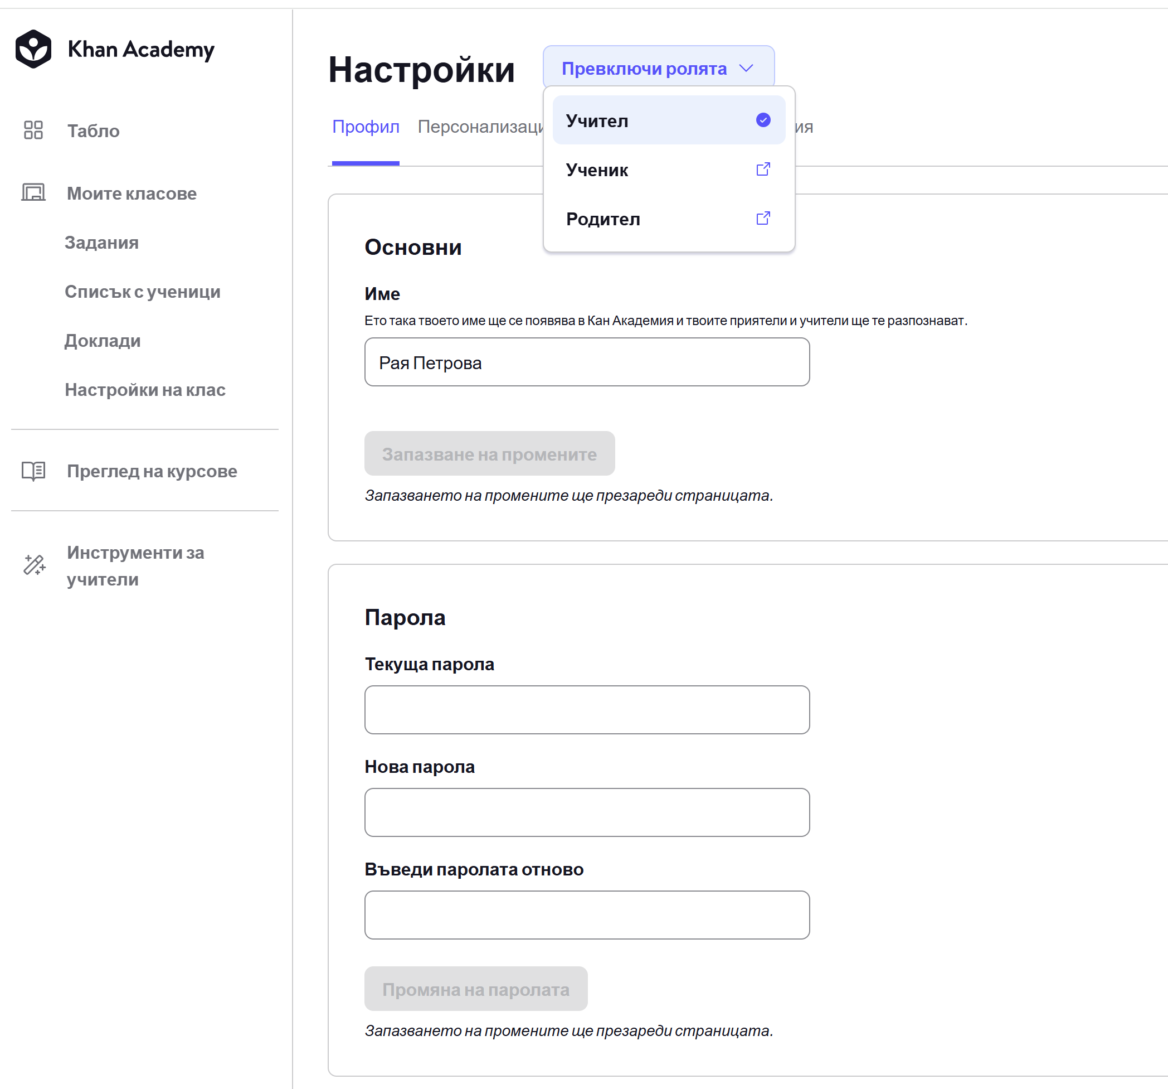Screen dimensions: 1168x1089
Task: Click the Табло dashboard grid icon
Action: tap(33, 130)
